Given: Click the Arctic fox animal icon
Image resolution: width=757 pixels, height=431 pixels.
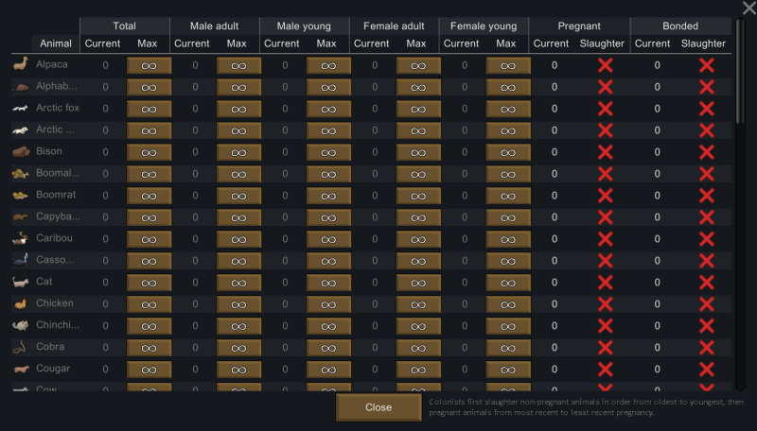Looking at the screenshot, I should (x=20, y=109).
